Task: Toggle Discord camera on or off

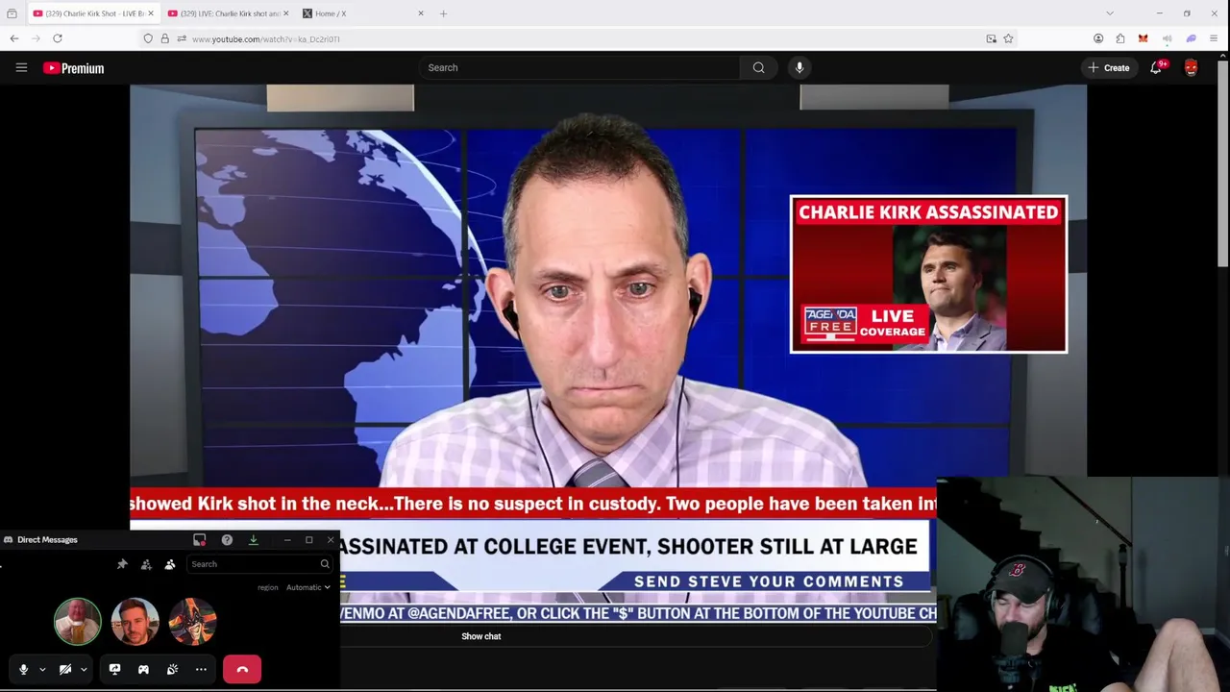Action: (65, 669)
